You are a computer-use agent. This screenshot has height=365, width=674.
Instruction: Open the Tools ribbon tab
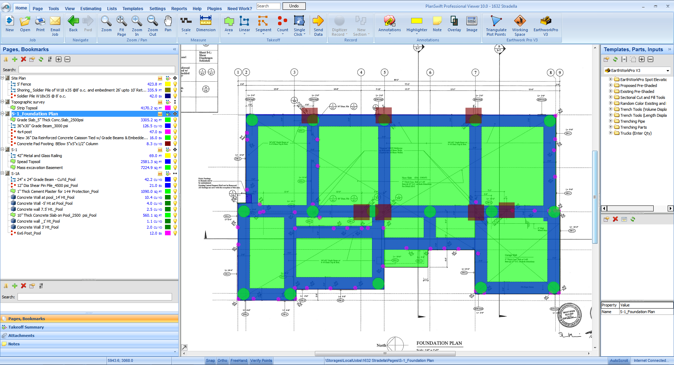pyautogui.click(x=54, y=8)
